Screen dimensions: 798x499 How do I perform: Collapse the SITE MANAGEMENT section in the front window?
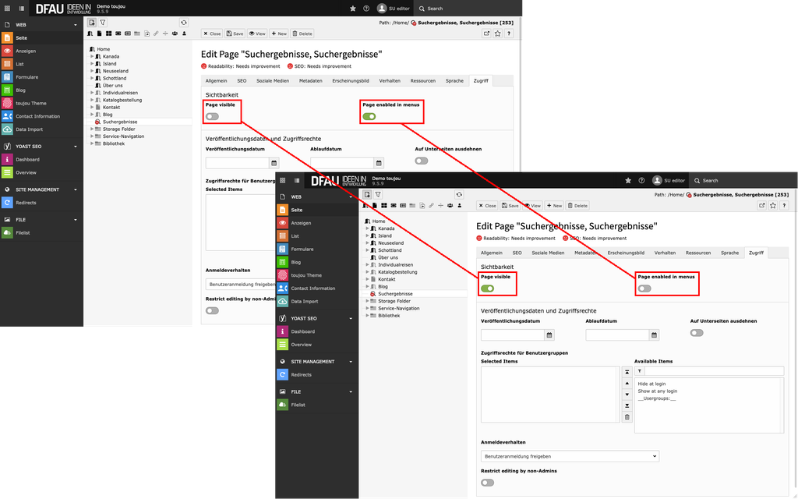pos(351,362)
